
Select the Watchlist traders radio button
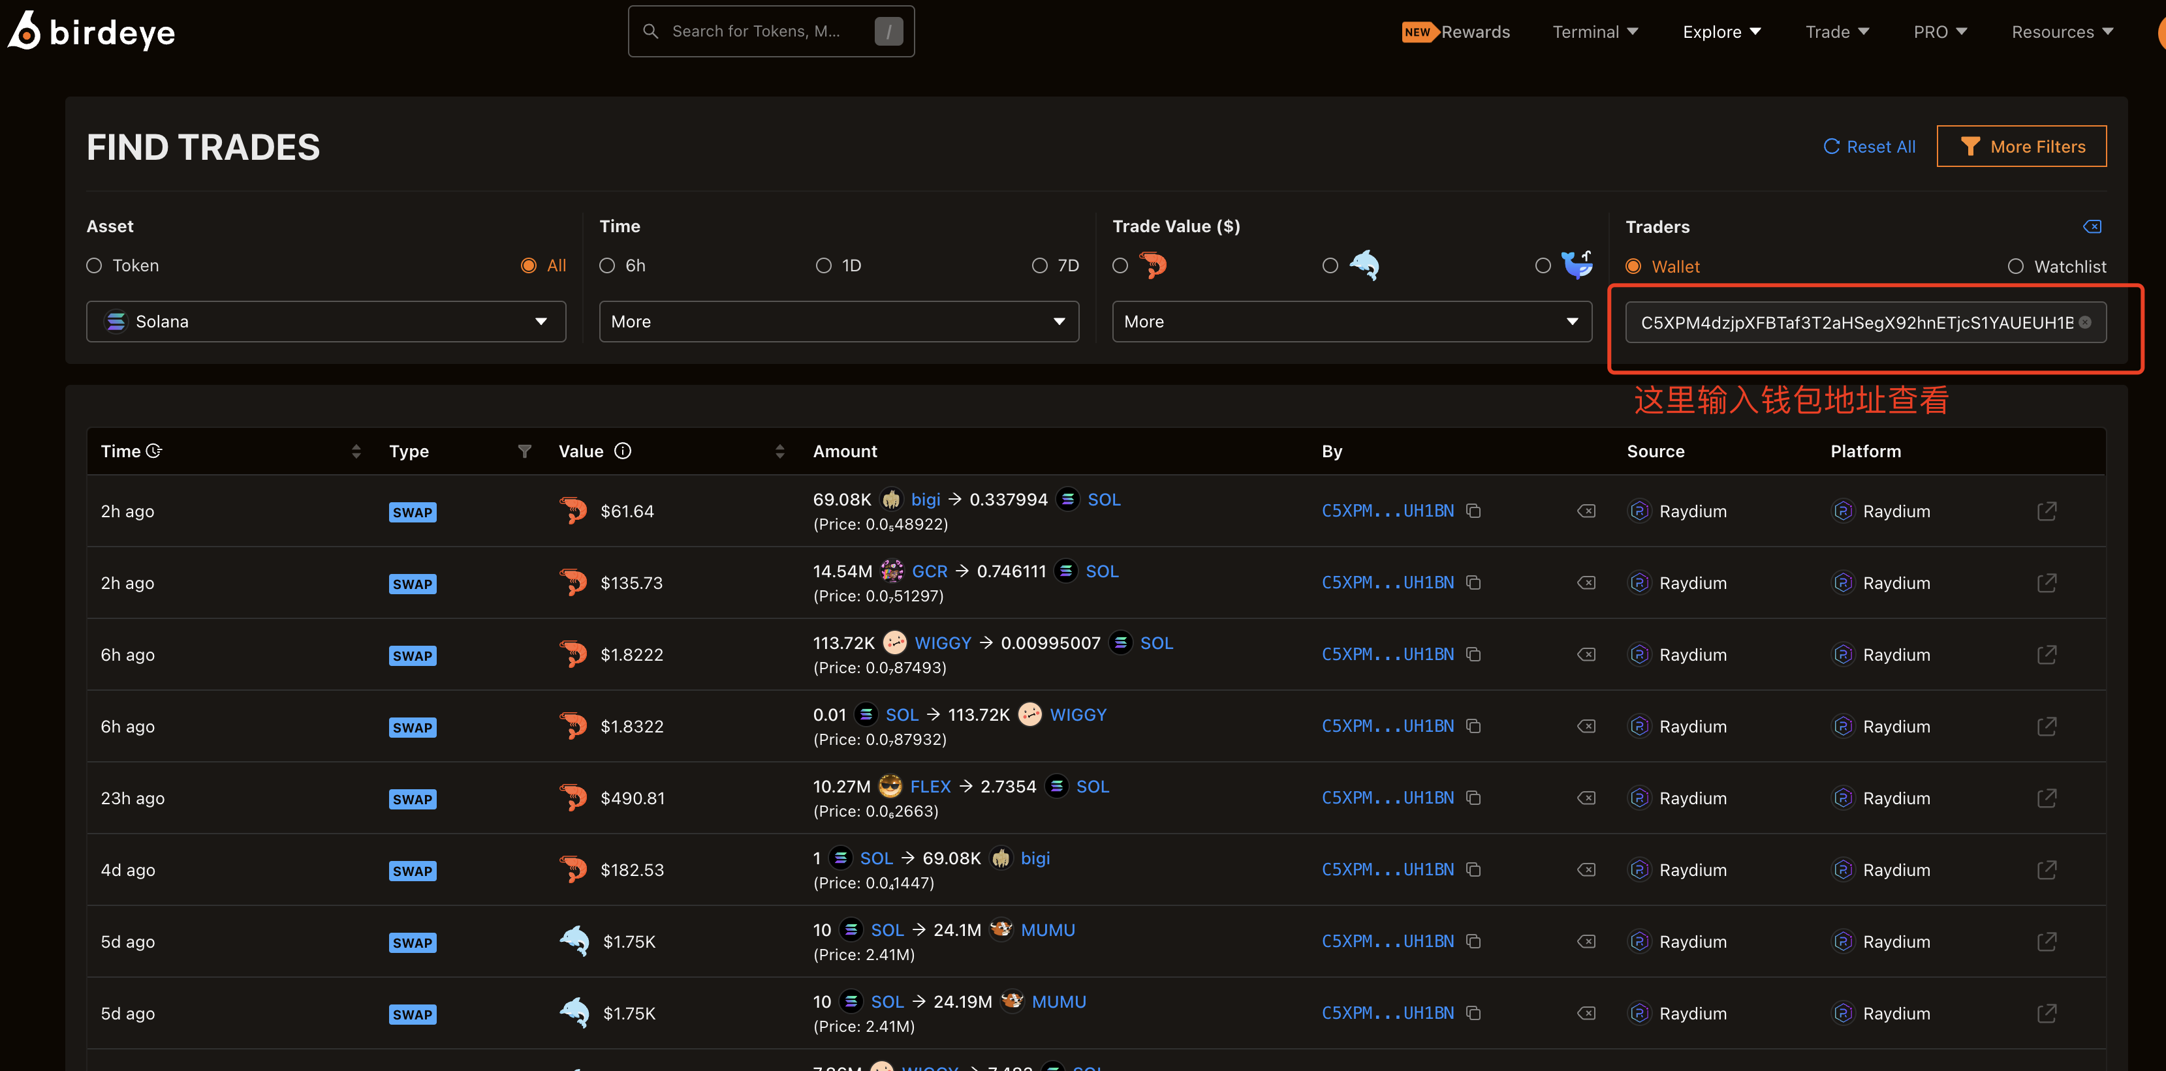[2015, 266]
